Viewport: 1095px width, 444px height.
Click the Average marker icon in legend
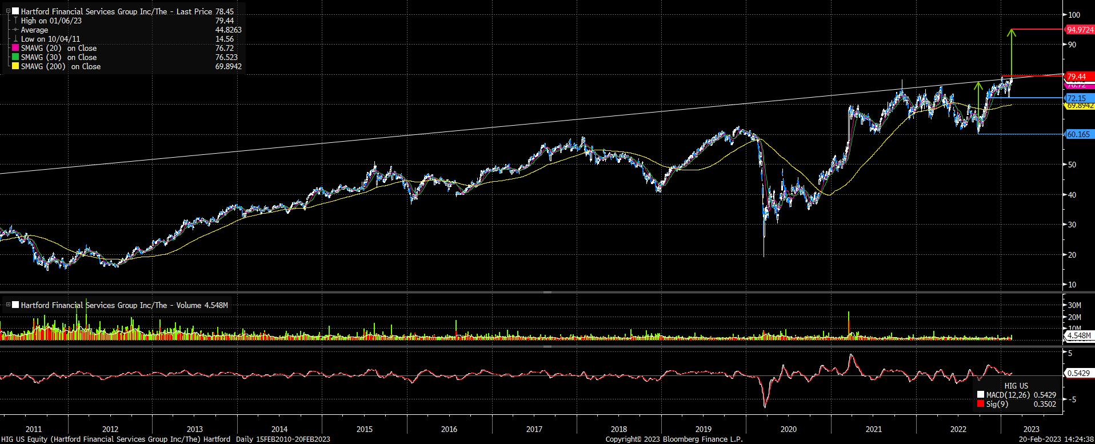[x=15, y=30]
